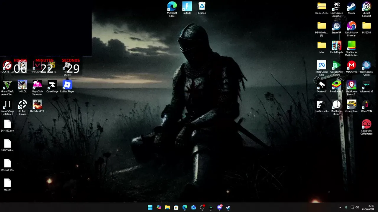Image resolution: width=378 pixels, height=212 pixels.
Task: Launch Stream Racer
Action: pyautogui.click(x=351, y=107)
